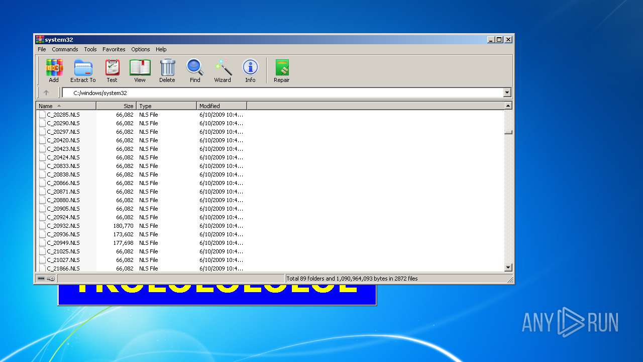This screenshot has height=362, width=643.
Task: Select file C_20866.NLS
Action: pos(63,183)
